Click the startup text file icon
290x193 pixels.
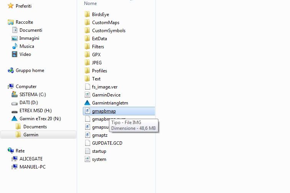coord(87,151)
